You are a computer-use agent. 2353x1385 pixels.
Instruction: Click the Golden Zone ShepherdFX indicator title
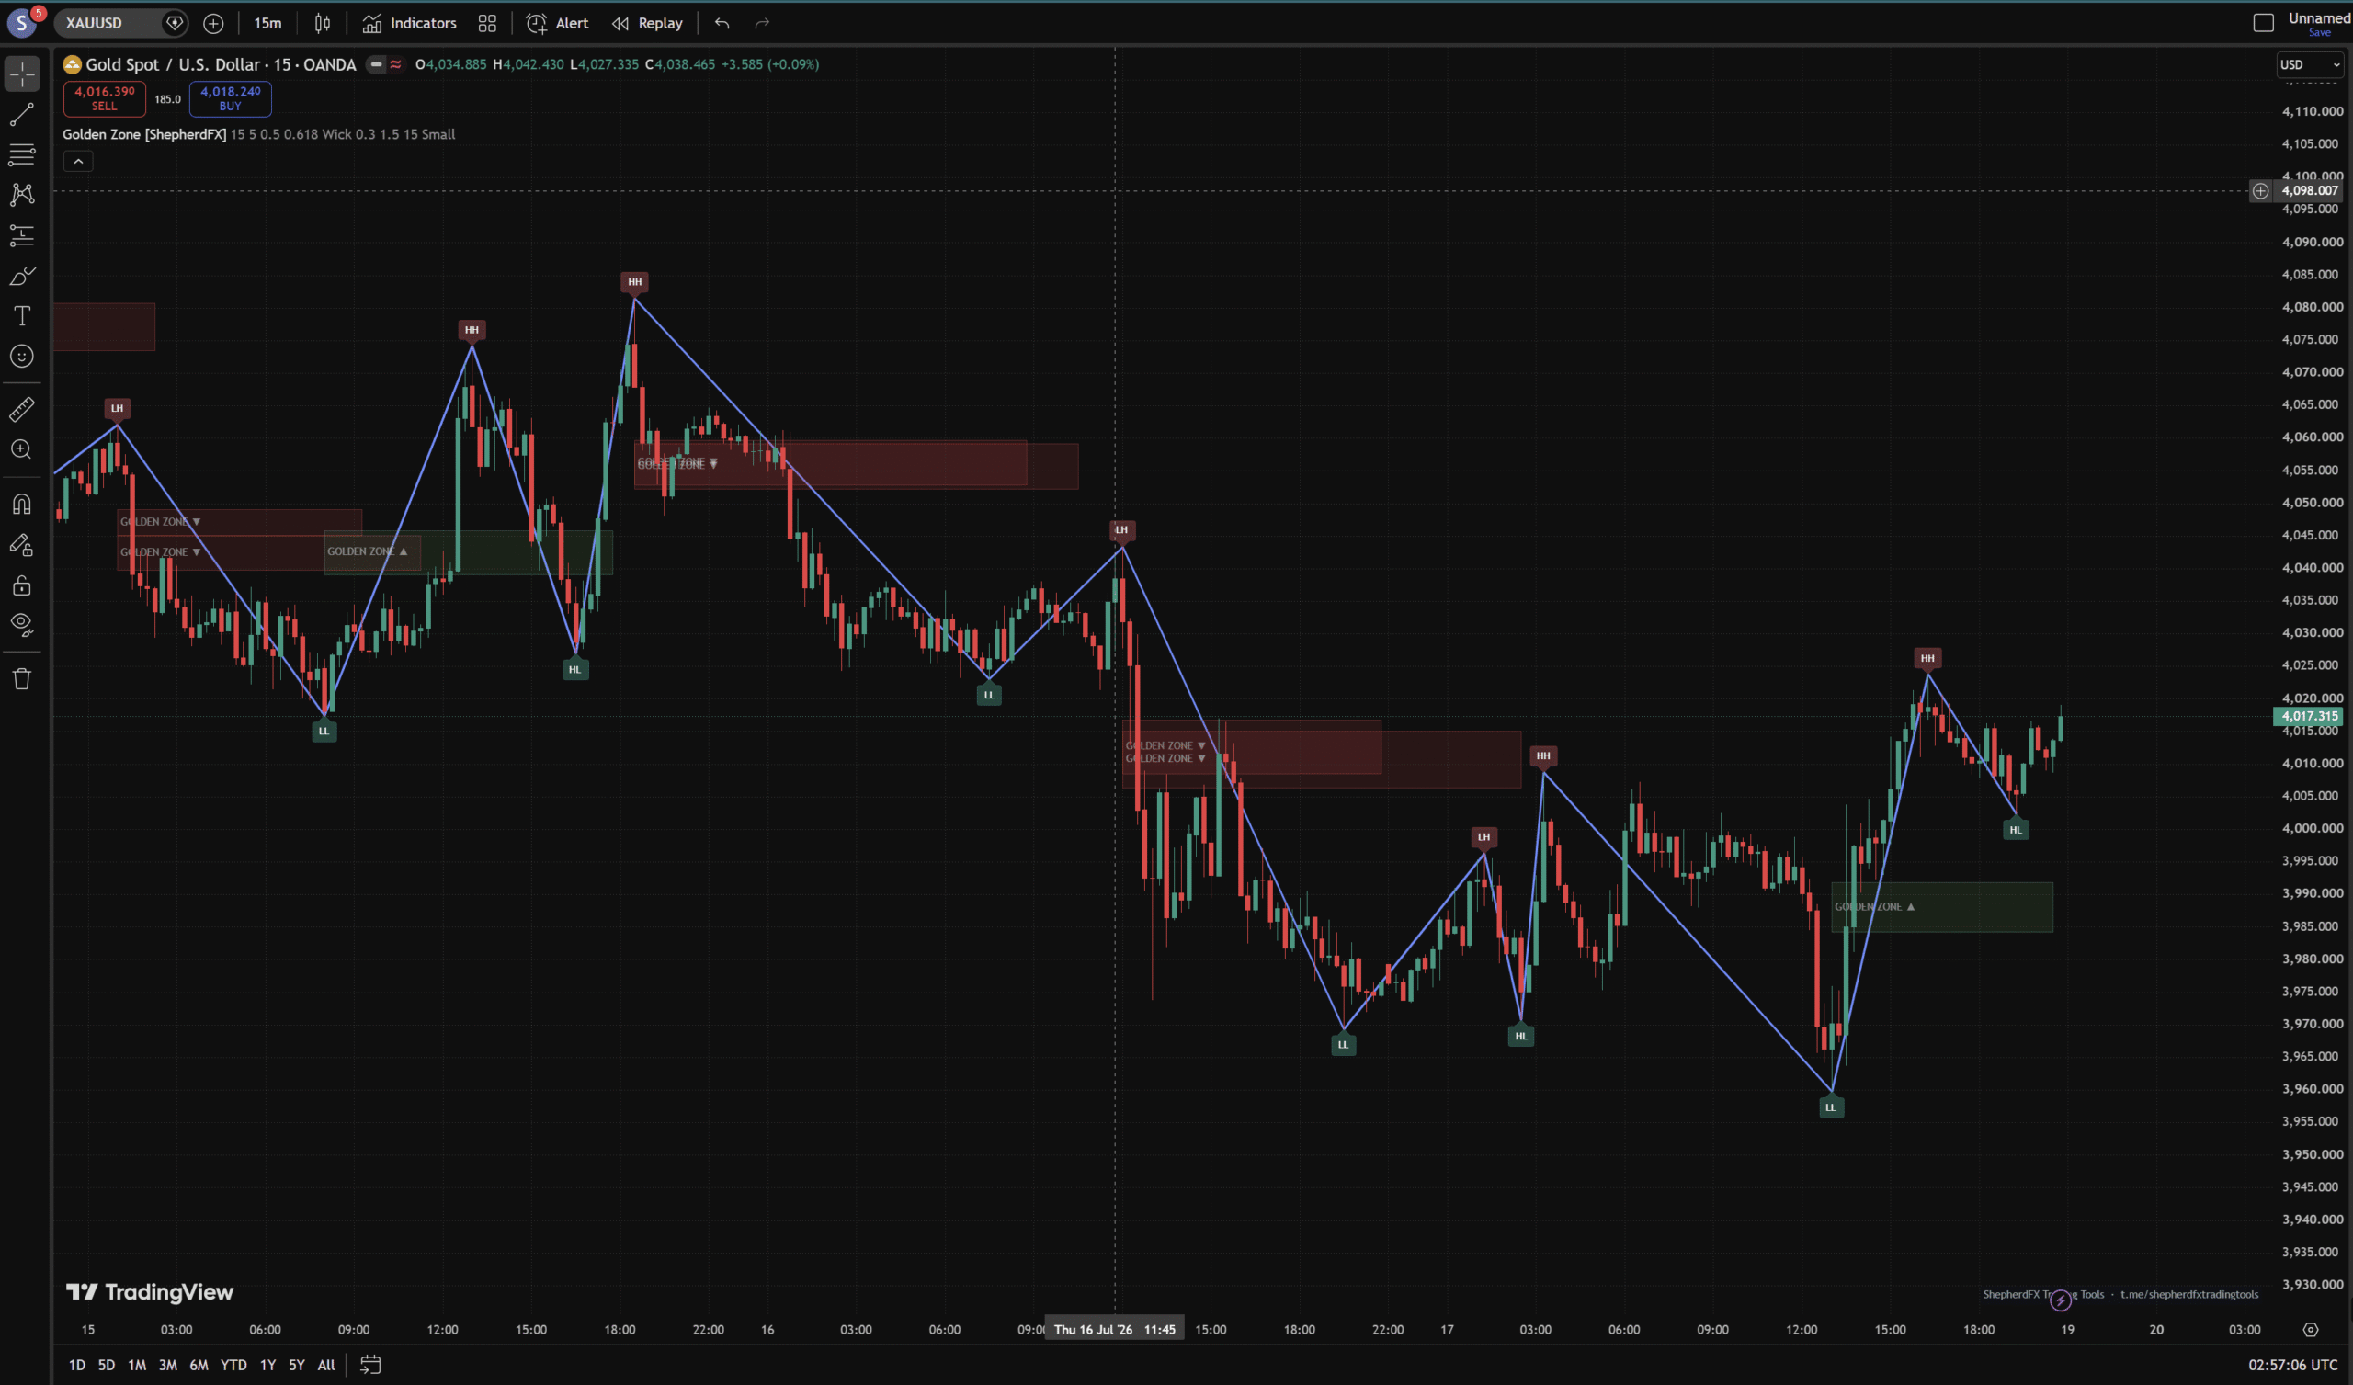144,134
